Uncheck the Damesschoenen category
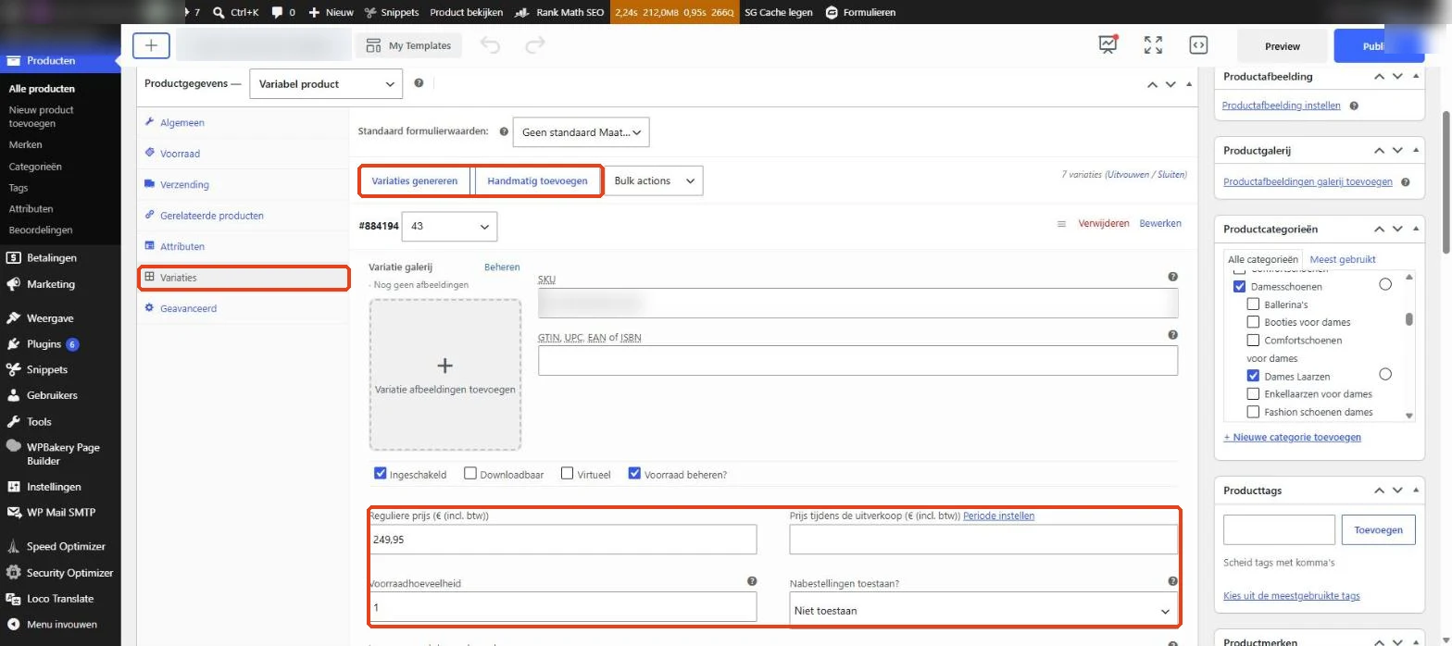 pos(1239,287)
